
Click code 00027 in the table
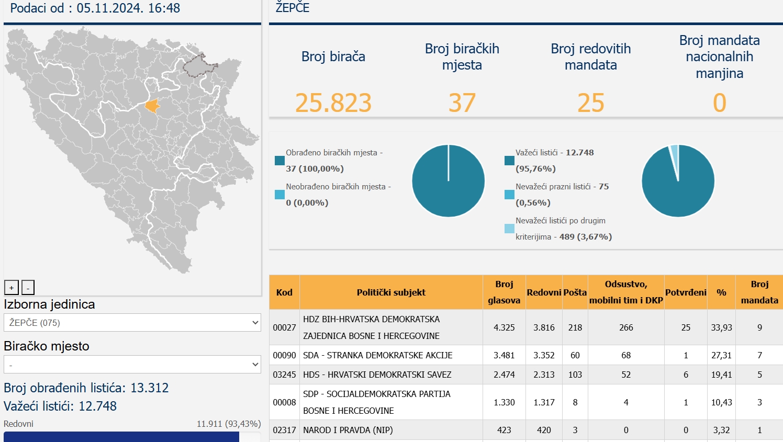[284, 327]
